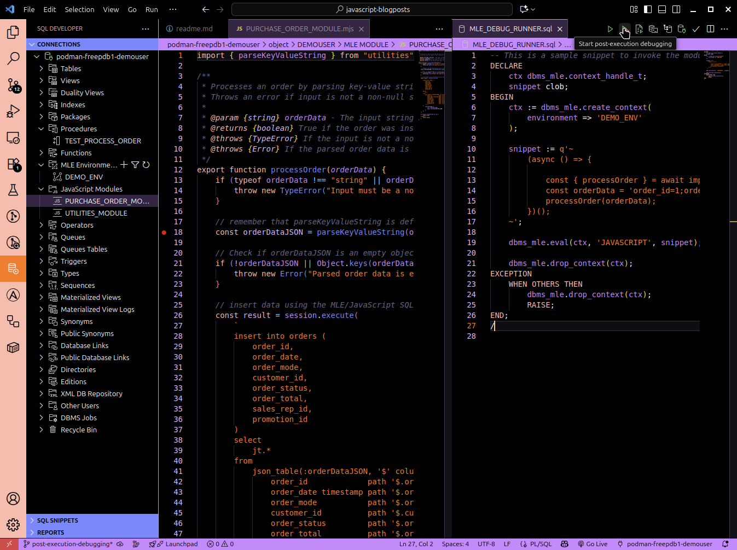Start post-execution debugging from the toolbar
Viewport: 737px width, 550px height.
point(624,29)
